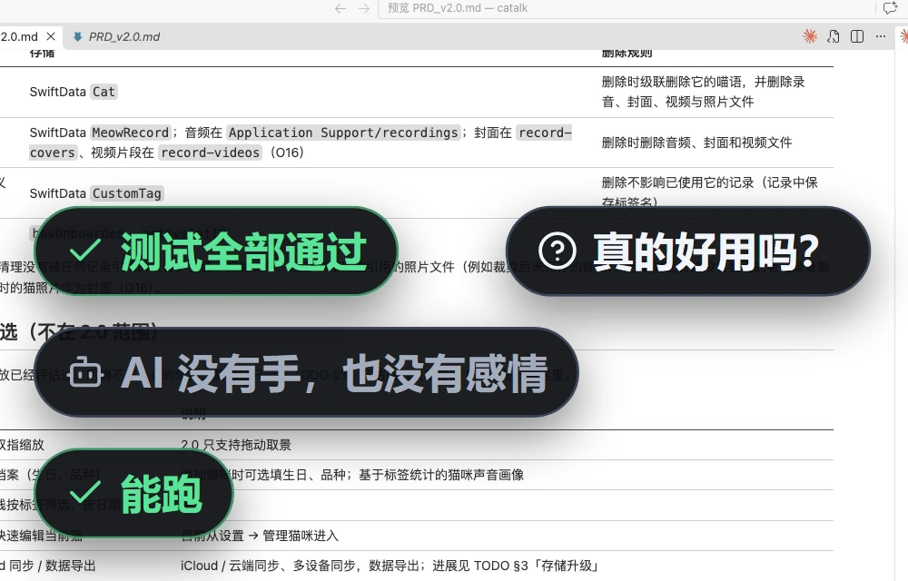Show the source file icon
This screenshot has height=581, width=908.
coord(834,36)
